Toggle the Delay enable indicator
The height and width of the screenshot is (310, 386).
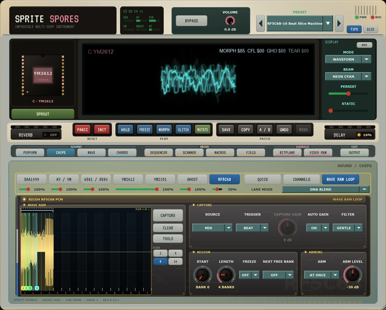(x=359, y=135)
